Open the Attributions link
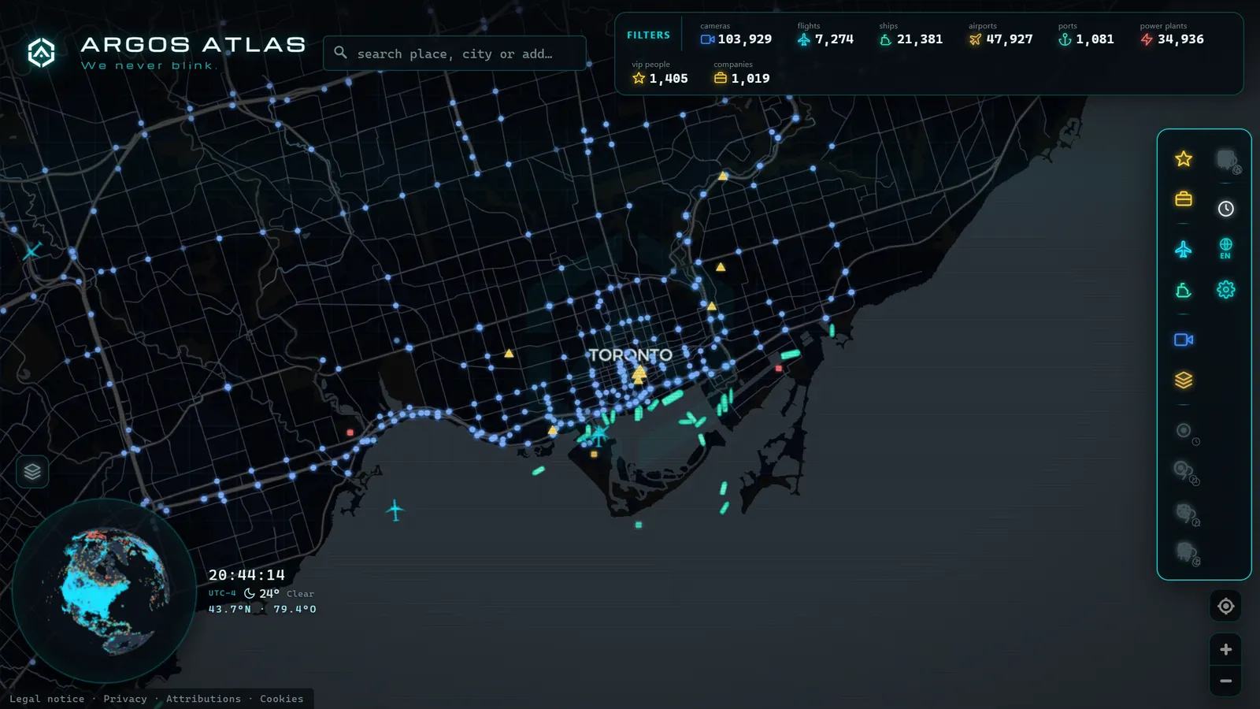The width and height of the screenshot is (1260, 709). click(x=203, y=699)
